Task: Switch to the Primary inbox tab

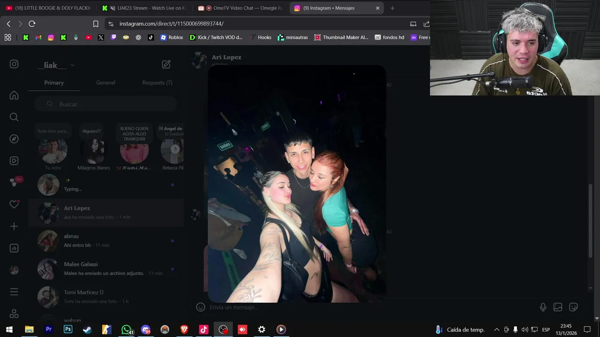Action: pyautogui.click(x=54, y=82)
